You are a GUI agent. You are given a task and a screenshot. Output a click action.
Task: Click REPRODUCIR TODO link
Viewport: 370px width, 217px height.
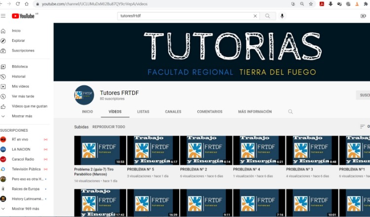tap(109, 127)
